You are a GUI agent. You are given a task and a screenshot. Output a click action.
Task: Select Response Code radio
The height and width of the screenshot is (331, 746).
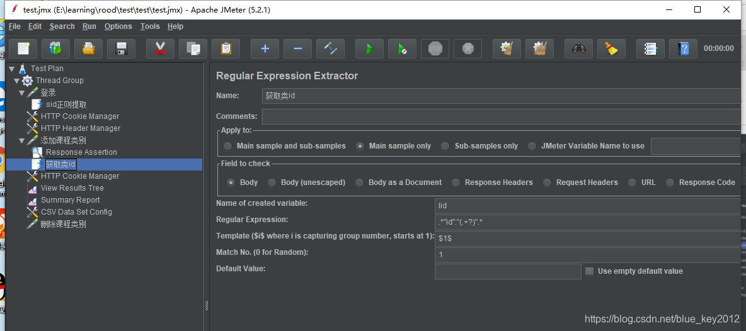coord(670,182)
